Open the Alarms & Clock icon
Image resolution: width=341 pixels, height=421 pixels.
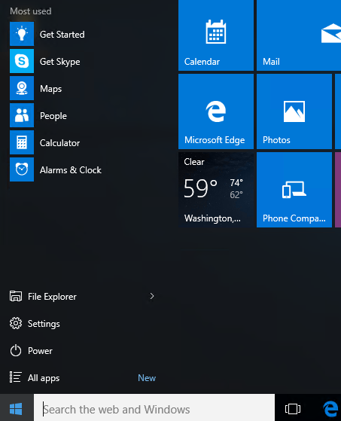pos(22,169)
